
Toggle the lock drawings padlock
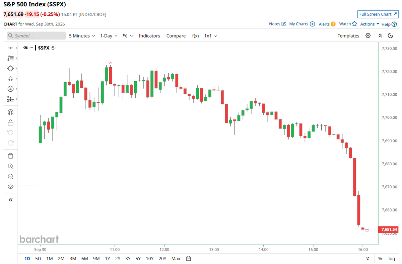pyautogui.click(x=10, y=122)
